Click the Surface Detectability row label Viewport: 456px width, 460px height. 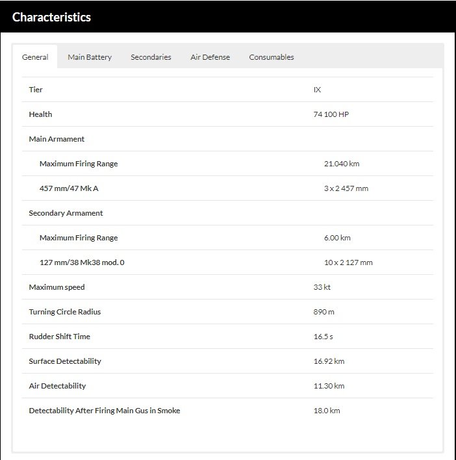65,361
